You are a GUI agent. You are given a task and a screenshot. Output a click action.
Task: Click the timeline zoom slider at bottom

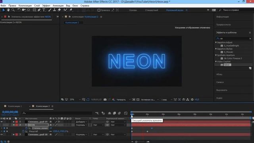(140, 142)
